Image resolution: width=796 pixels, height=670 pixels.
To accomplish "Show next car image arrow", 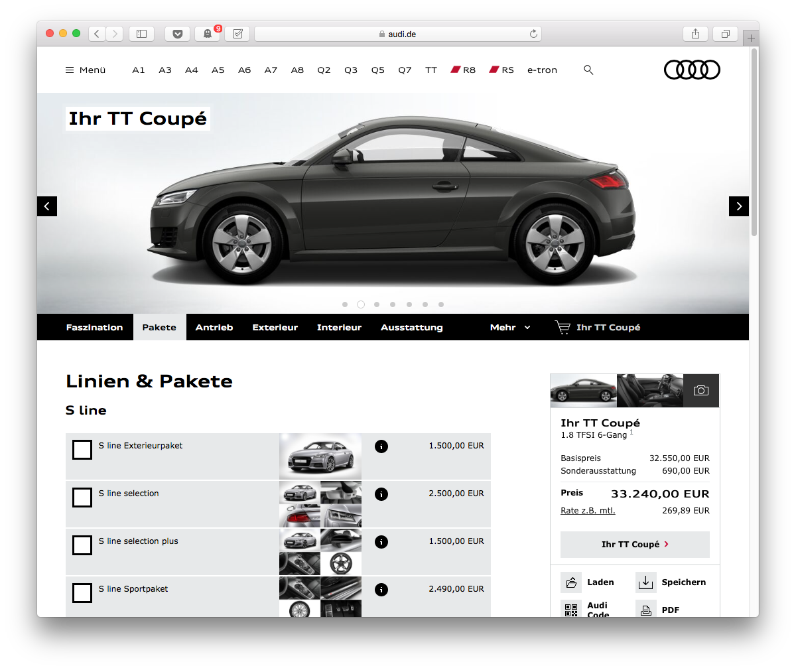I will (739, 206).
